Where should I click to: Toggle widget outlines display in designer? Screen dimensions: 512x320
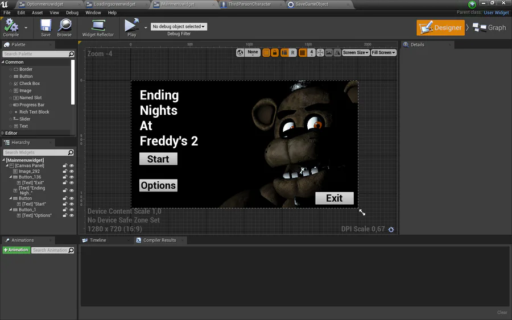(x=266, y=52)
